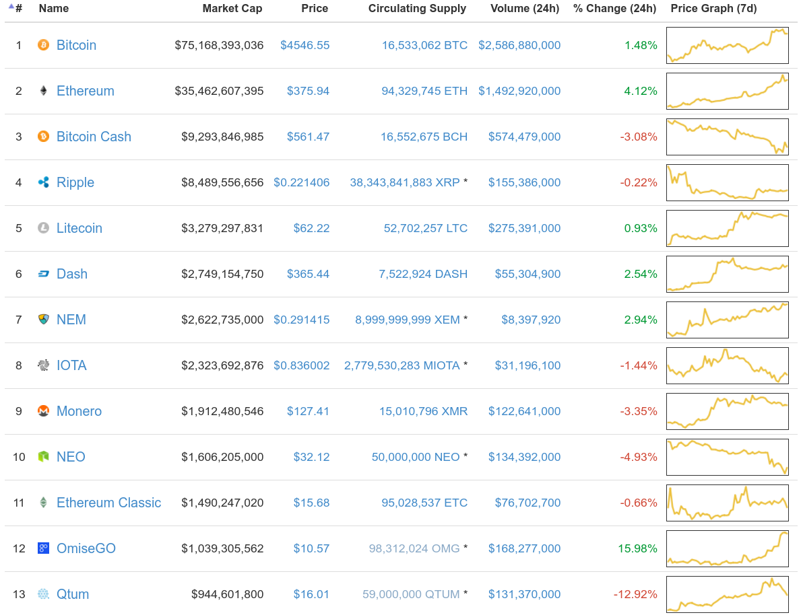Screen dimensions: 801x615
Task: Click the Monero logo icon
Action: [43, 411]
